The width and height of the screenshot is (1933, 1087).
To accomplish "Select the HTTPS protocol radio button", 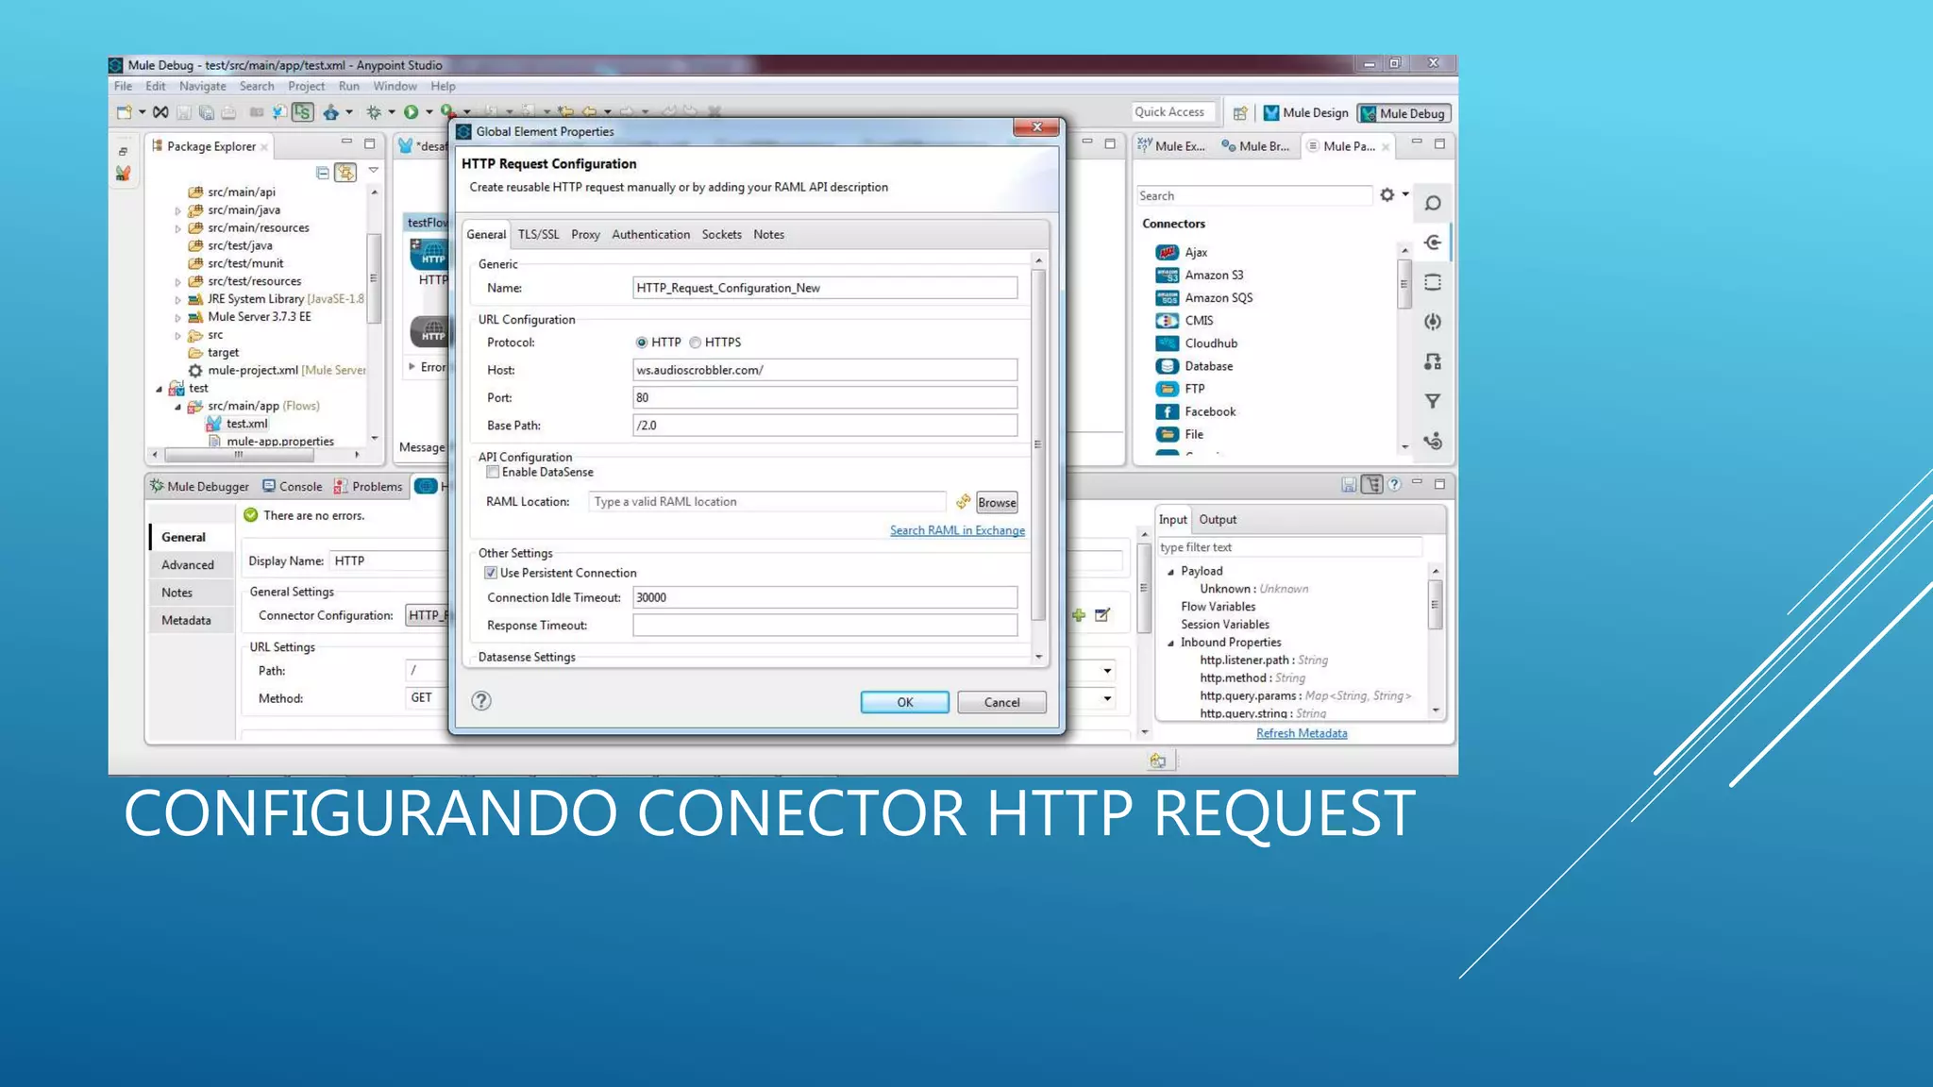I will (x=696, y=343).
